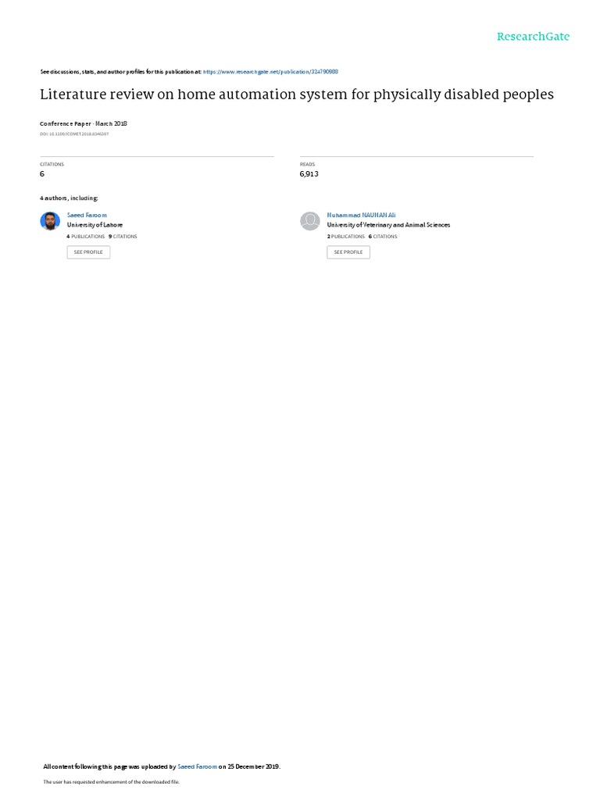Click the ResearchGate logo
The width and height of the screenshot is (600, 800).
click(x=533, y=37)
